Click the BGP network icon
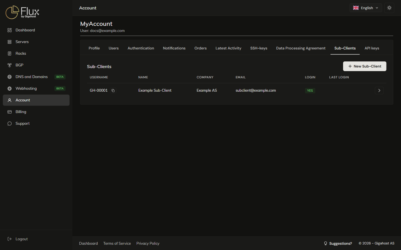Viewport: 401px width, 250px height. click(9, 65)
